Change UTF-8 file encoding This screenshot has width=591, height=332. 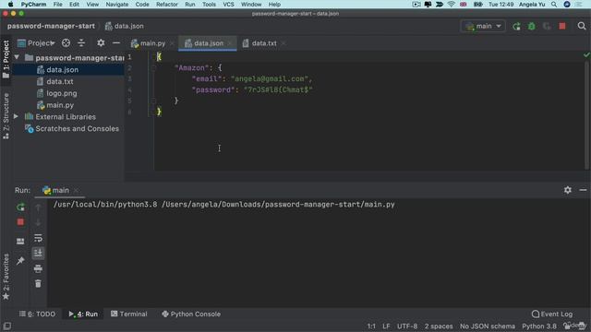pos(407,326)
